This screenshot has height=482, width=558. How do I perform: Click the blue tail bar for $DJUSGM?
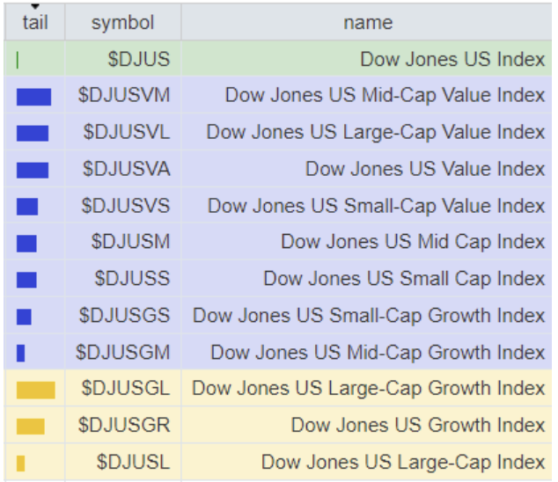[x=20, y=353]
